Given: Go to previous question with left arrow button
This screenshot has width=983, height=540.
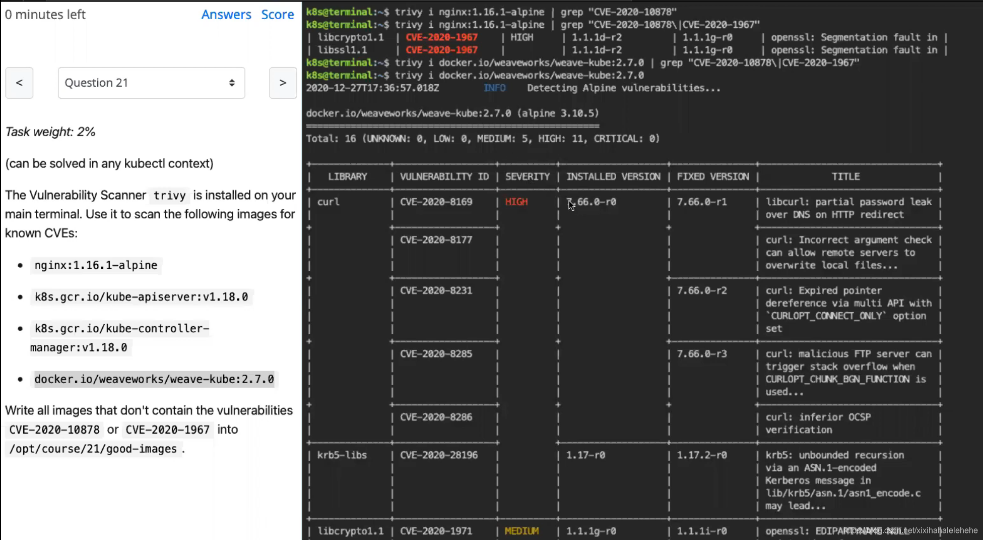Looking at the screenshot, I should pos(19,83).
